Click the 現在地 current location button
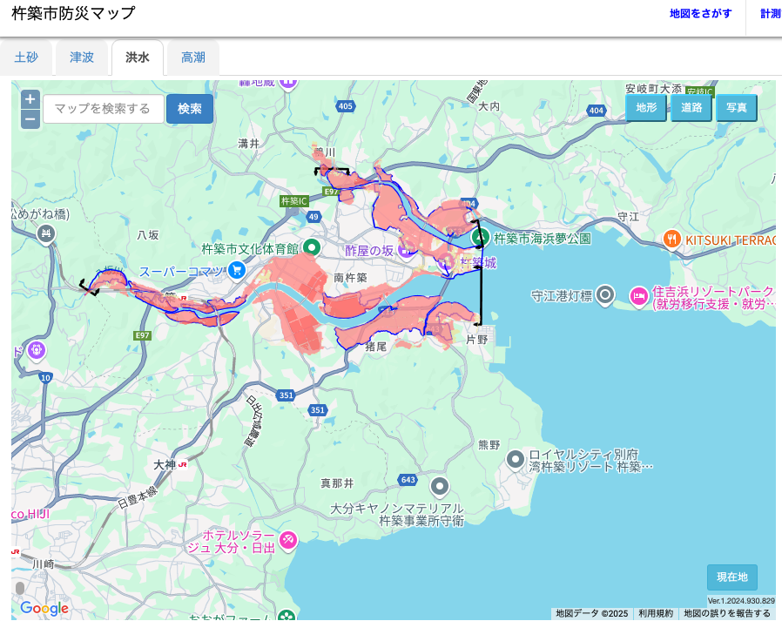The width and height of the screenshot is (782, 621). (731, 577)
